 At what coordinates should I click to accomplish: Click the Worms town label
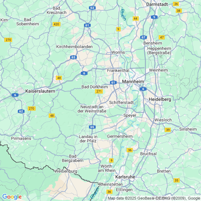[x=118, y=52]
